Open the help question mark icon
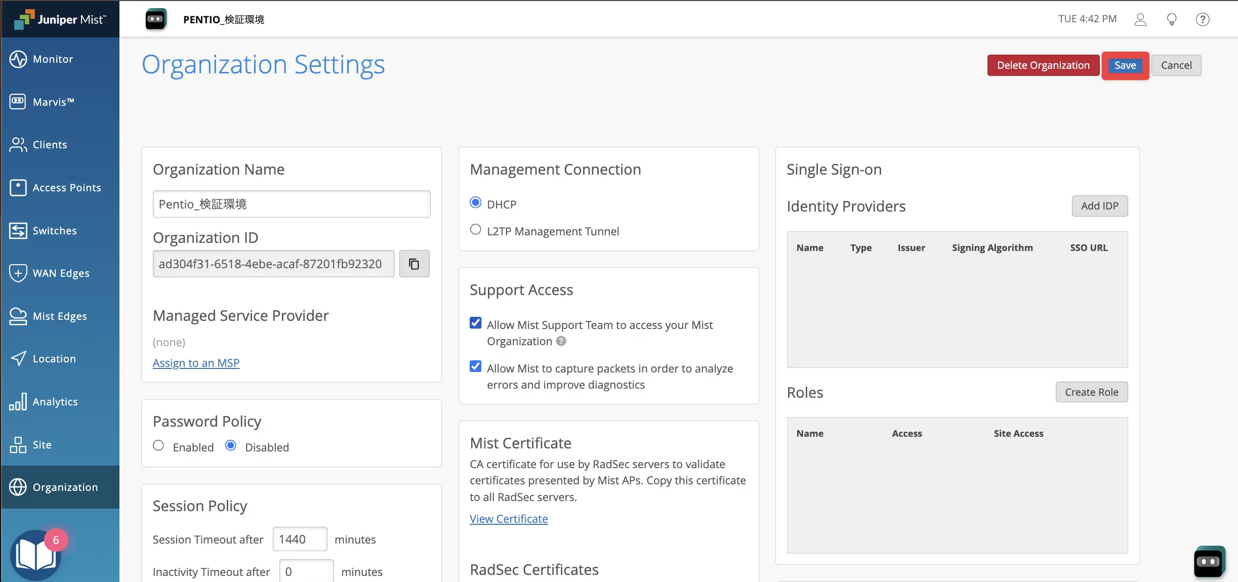The width and height of the screenshot is (1238, 582). pos(1203,19)
